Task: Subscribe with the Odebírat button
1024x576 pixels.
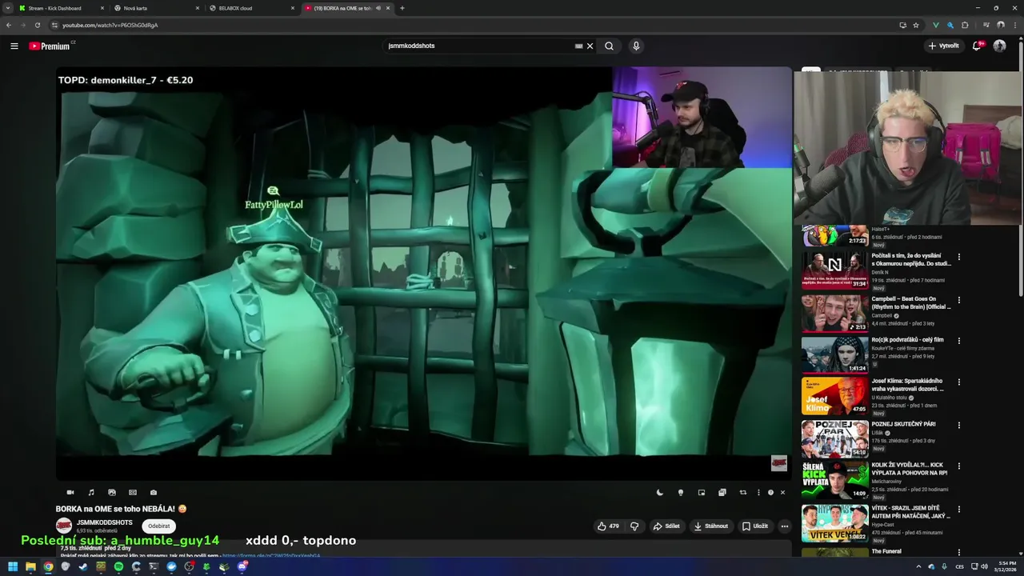Action: pos(158,526)
